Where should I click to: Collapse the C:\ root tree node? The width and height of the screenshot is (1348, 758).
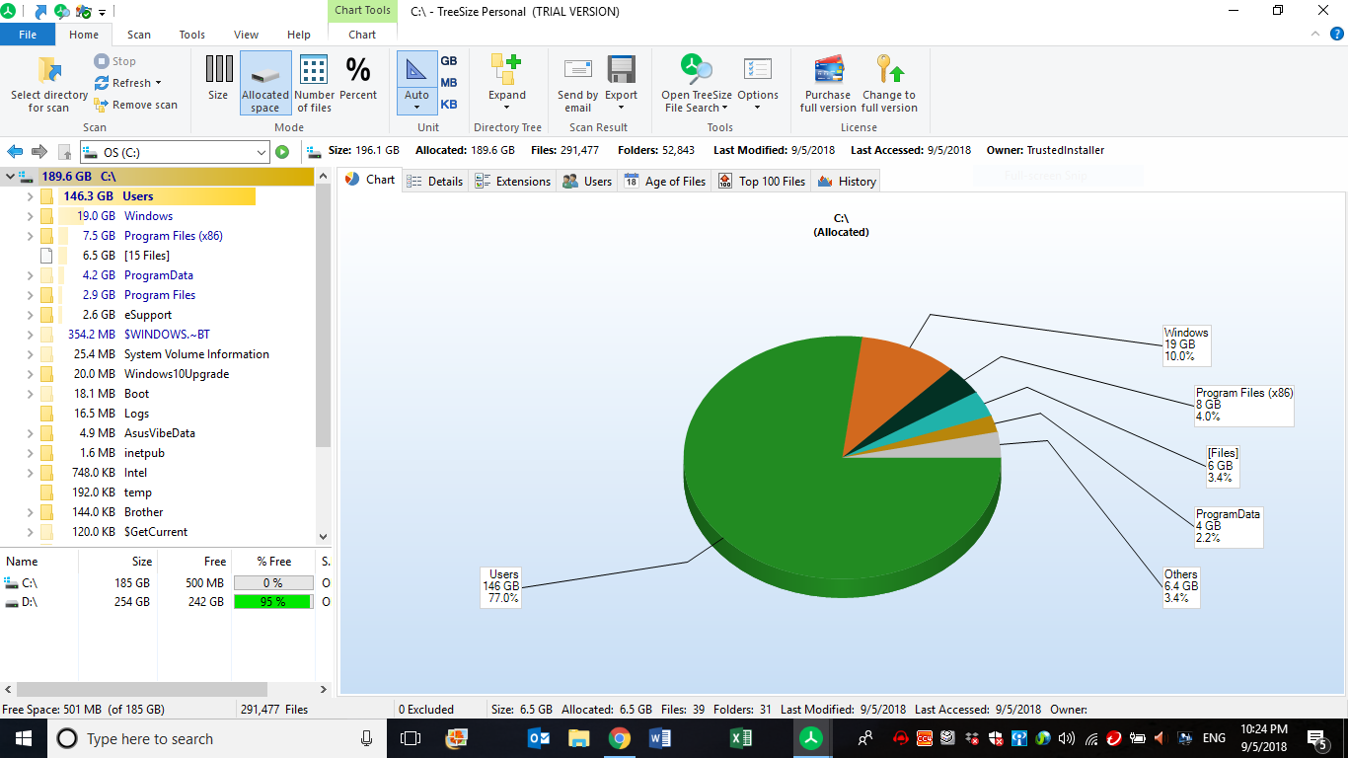[11, 177]
